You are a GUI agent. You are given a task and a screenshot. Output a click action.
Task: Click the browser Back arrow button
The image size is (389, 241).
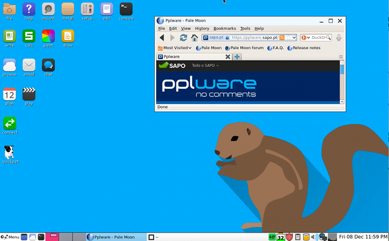click(162, 38)
